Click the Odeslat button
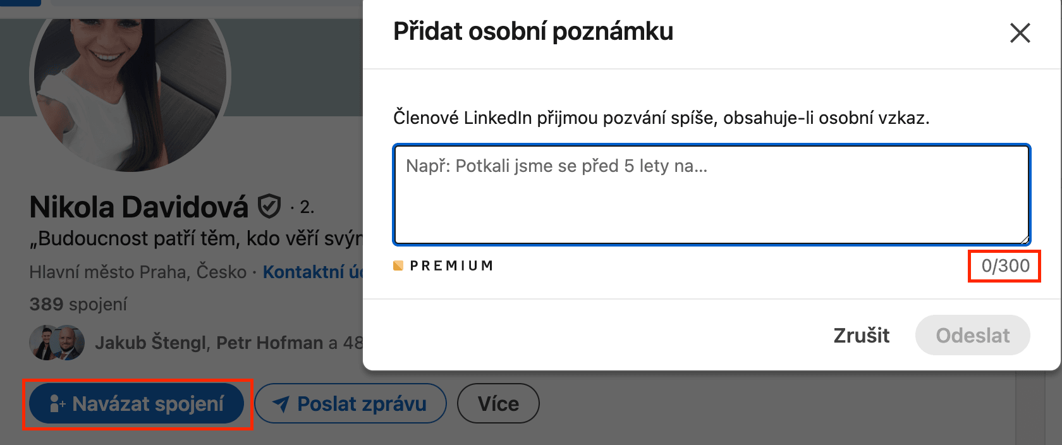Viewport: 1062px width, 445px height. 972,335
